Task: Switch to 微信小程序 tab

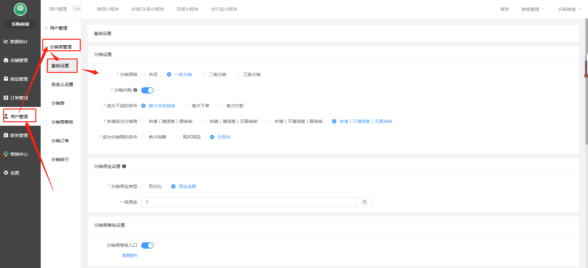Action: [108, 9]
